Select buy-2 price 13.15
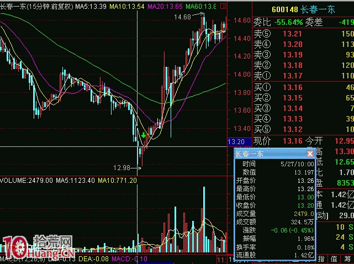This screenshot has height=264, width=354. click(x=292, y=98)
